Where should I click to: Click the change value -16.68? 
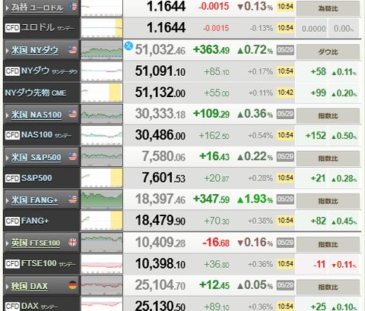point(216,243)
